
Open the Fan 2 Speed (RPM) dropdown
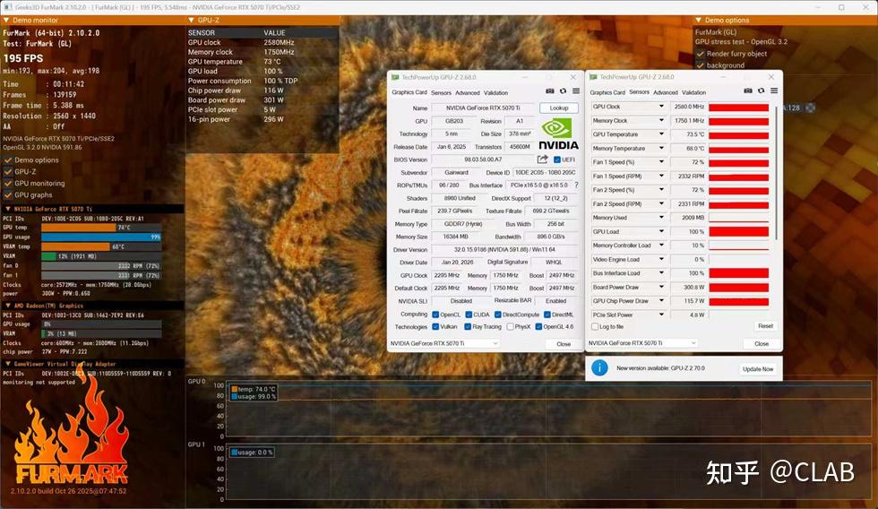[661, 203]
